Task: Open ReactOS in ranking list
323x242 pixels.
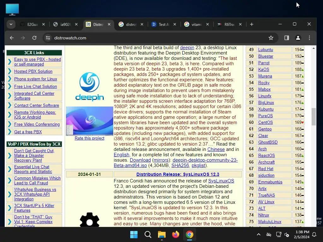Action: pos(266,155)
